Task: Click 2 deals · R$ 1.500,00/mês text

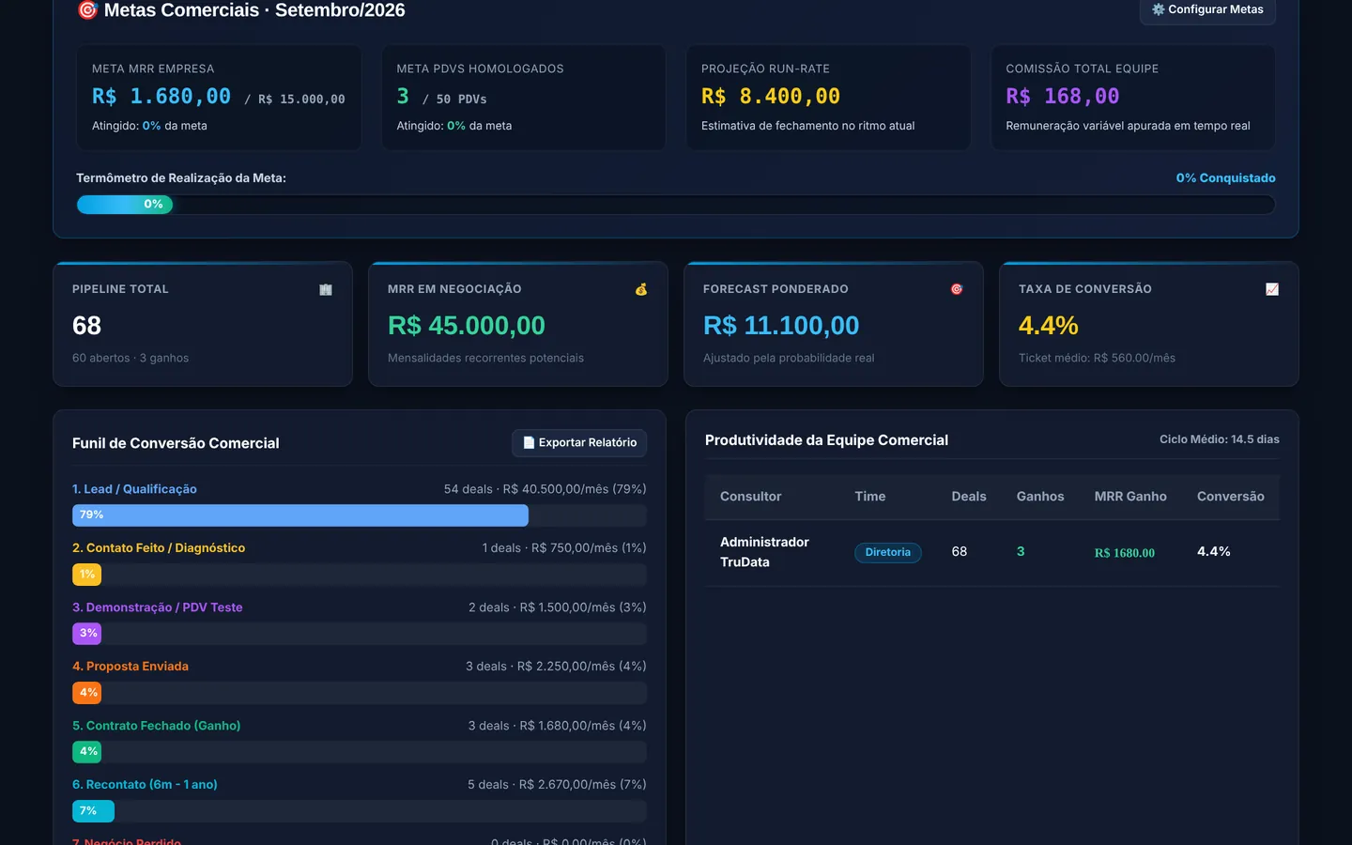Action: (x=558, y=607)
